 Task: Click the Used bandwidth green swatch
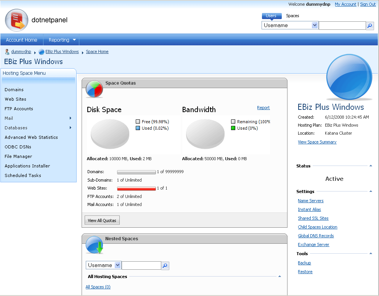(x=233, y=128)
